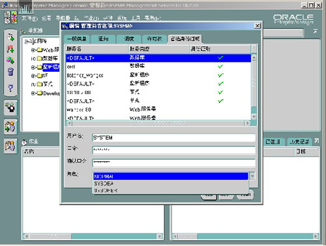The width and height of the screenshot is (326, 246).
Task: Open the 工具 menu
Action: pos(136,18)
